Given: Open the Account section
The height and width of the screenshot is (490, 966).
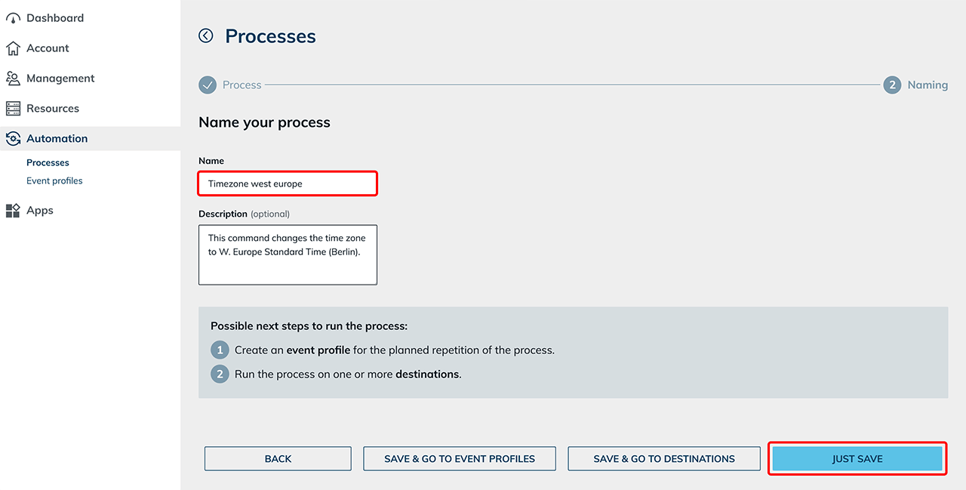Looking at the screenshot, I should pyautogui.click(x=48, y=48).
